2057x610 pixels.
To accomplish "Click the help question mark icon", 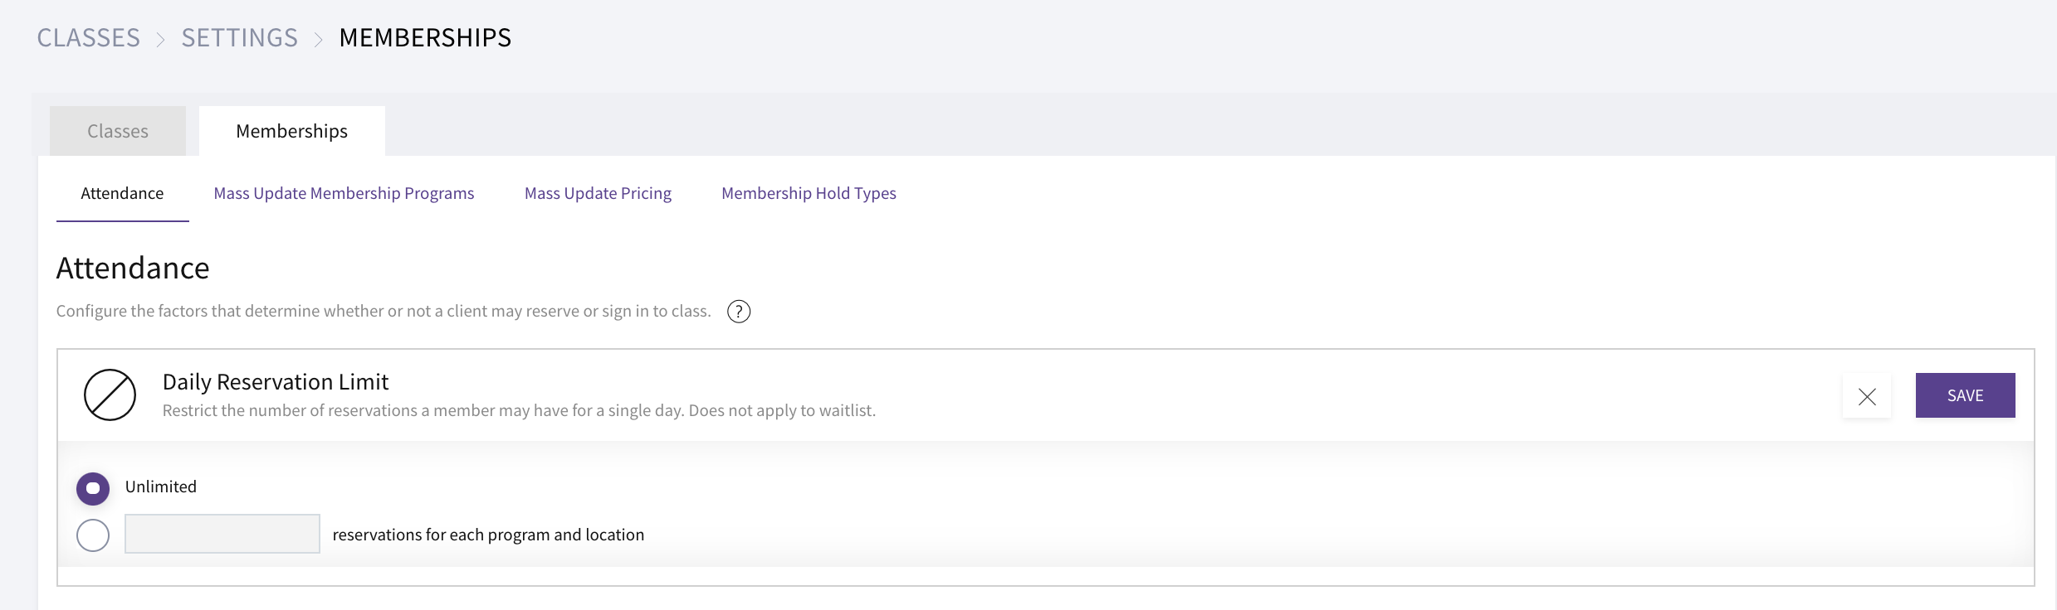I will pos(739,312).
